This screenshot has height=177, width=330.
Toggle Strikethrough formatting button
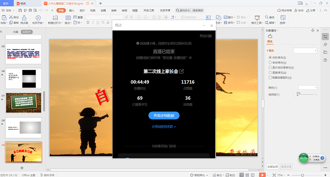(x=103, y=22)
